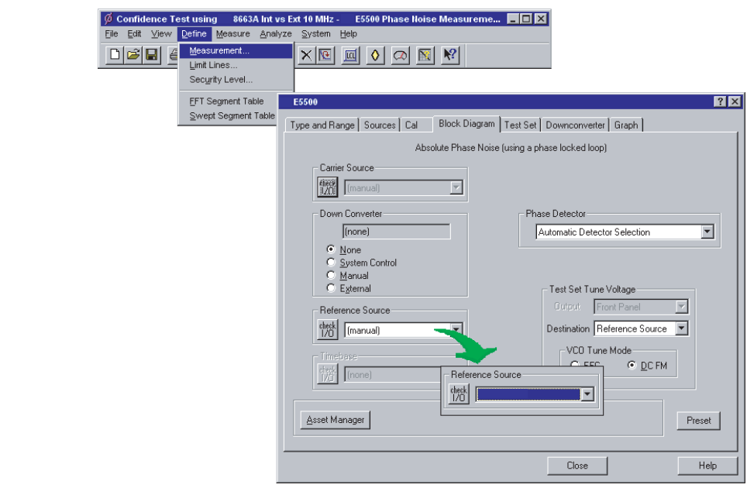This screenshot has width=747, height=488.
Task: Click the Preset button
Action: [x=698, y=421]
